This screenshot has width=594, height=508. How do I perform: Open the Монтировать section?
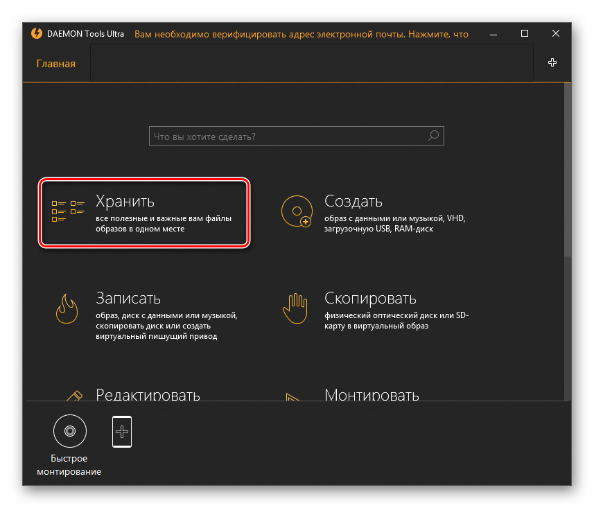click(372, 395)
